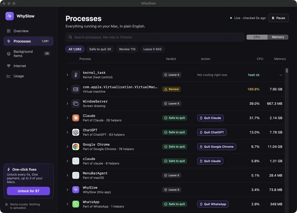The image size is (297, 213).
Task: Click the Virtual machine process icon
Action: (76, 89)
